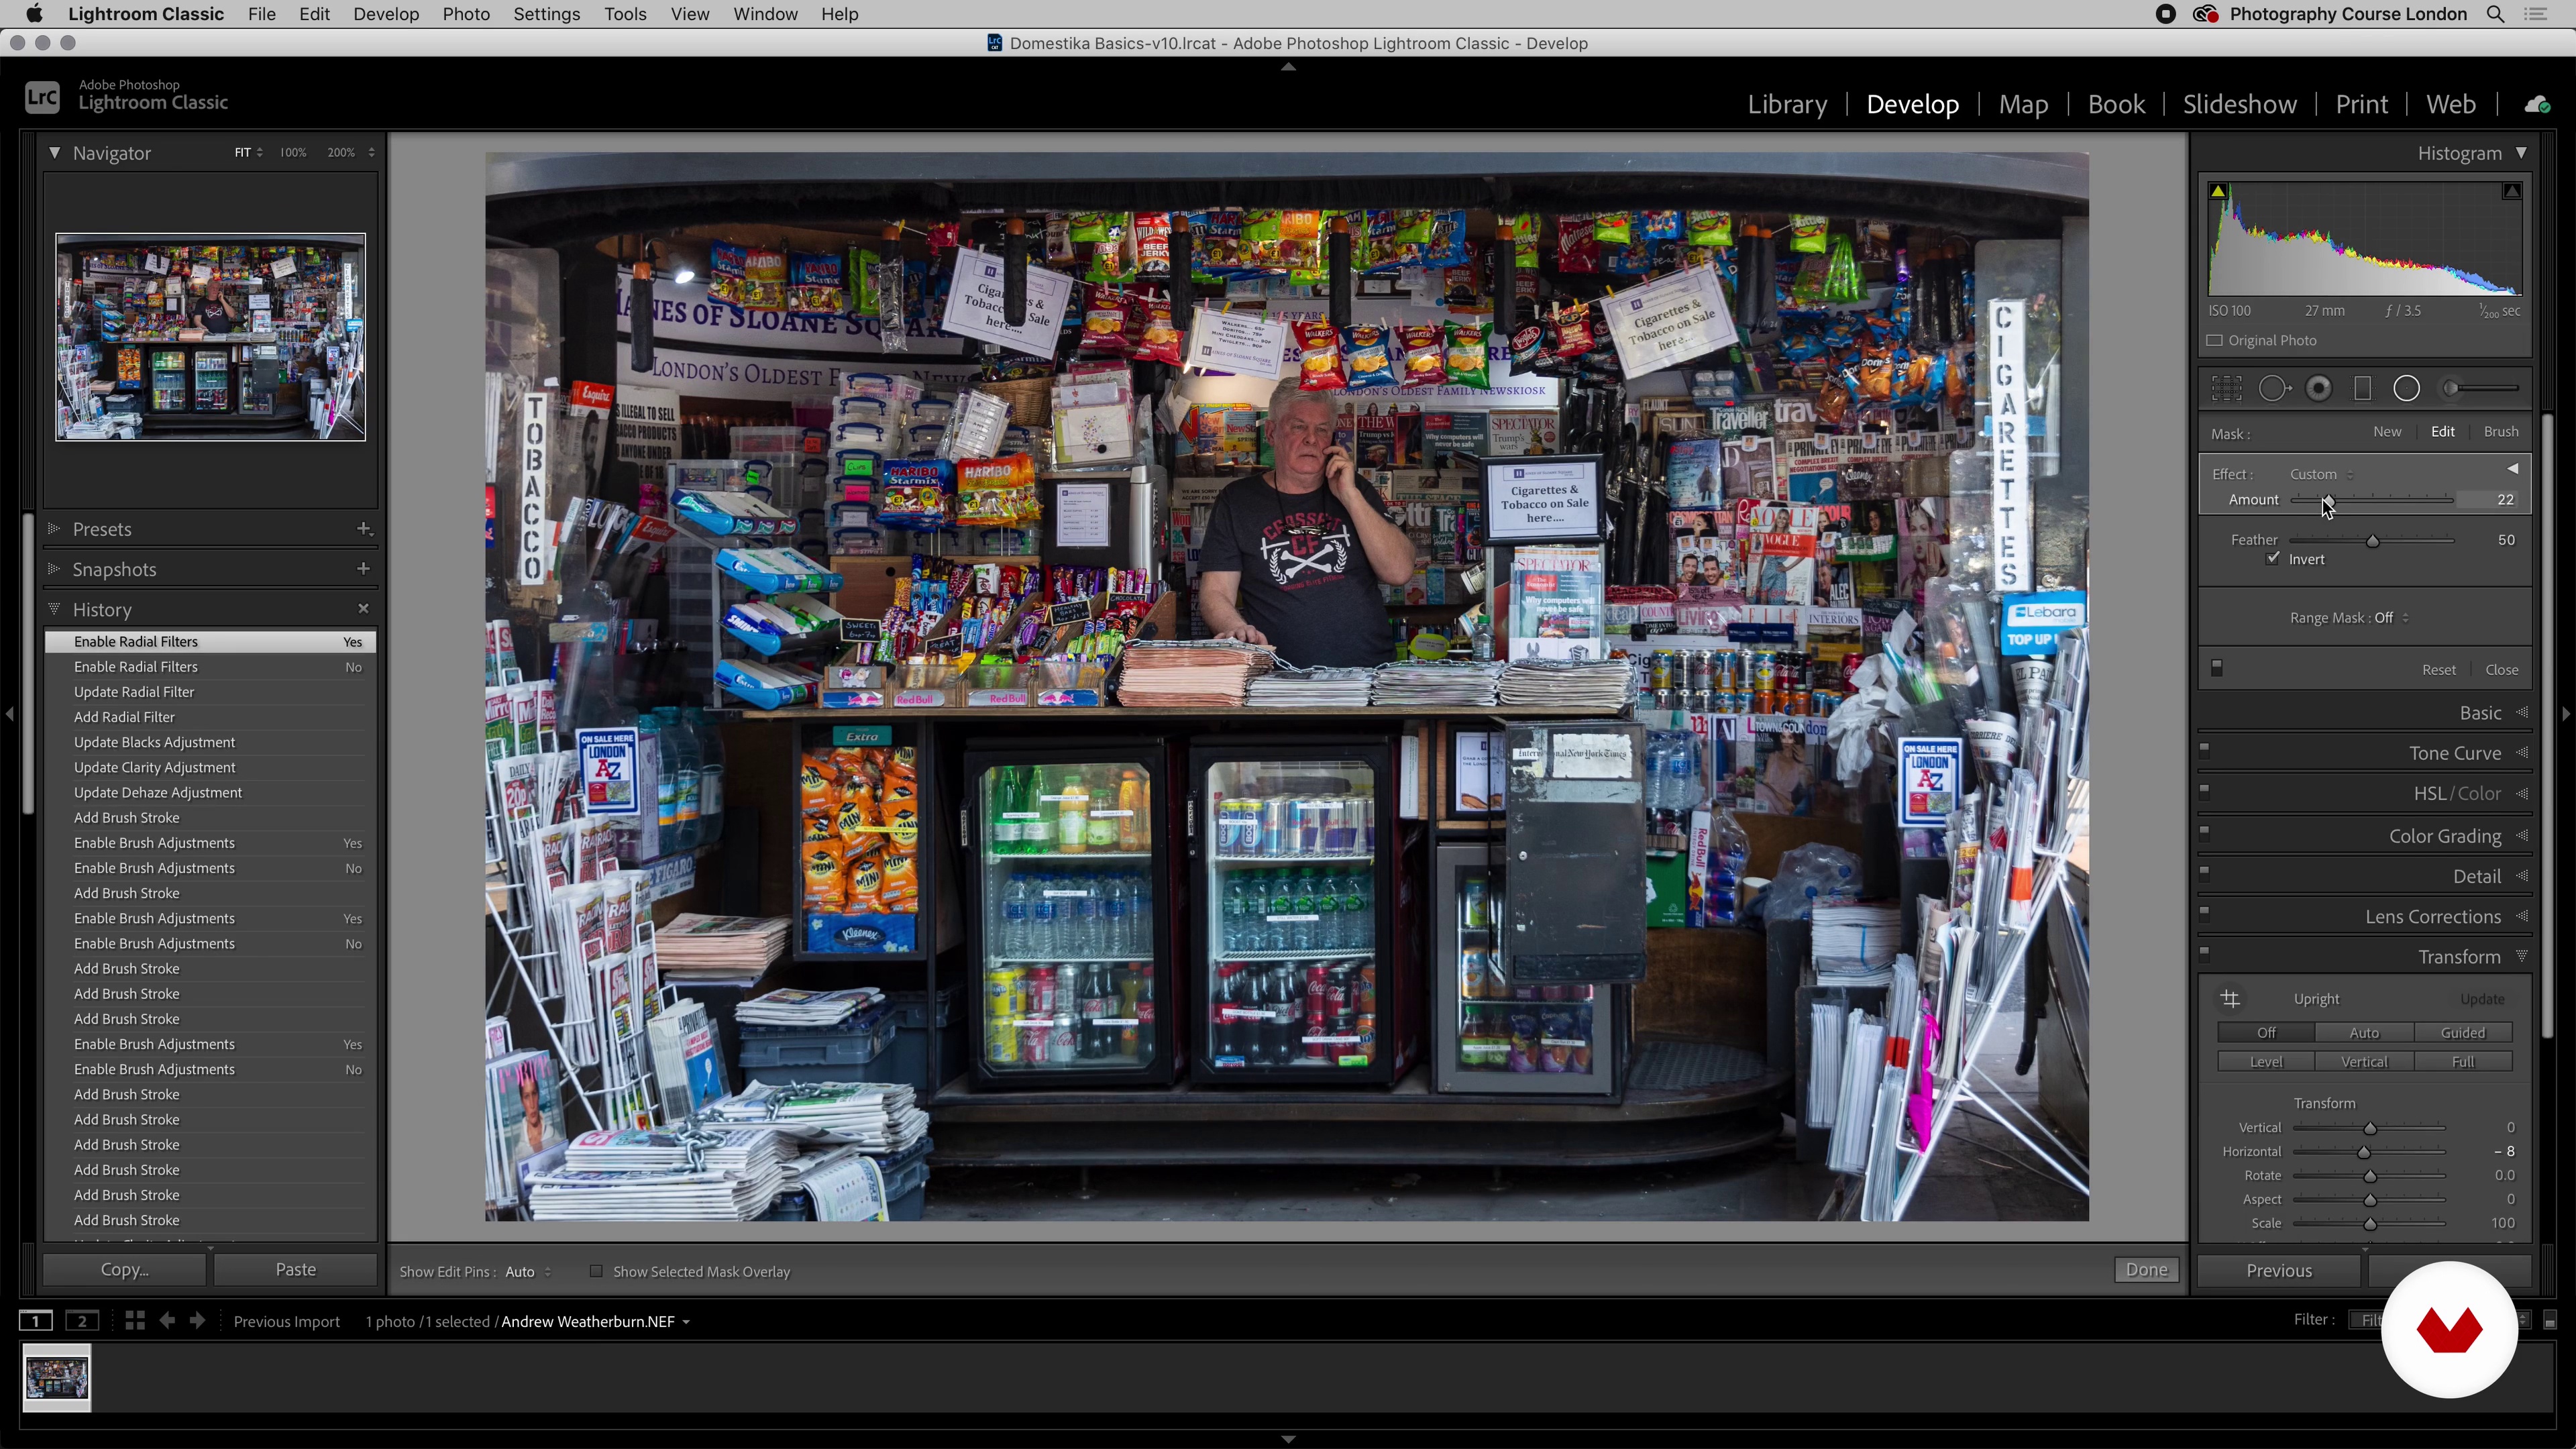The height and width of the screenshot is (1449, 2576).
Task: Open the Develop menu in menu bar
Action: click(386, 14)
